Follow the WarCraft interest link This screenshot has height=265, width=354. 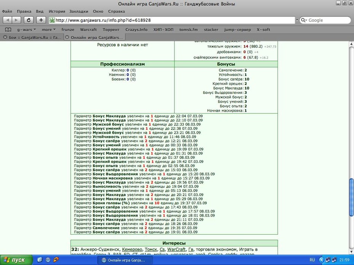176,249
